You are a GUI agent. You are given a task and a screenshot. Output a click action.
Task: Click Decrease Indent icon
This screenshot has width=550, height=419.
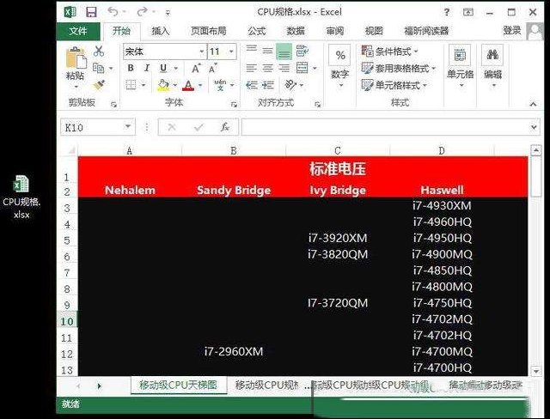pos(252,85)
